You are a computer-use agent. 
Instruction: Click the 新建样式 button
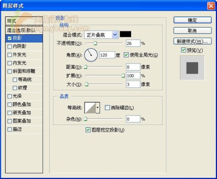point(193,41)
